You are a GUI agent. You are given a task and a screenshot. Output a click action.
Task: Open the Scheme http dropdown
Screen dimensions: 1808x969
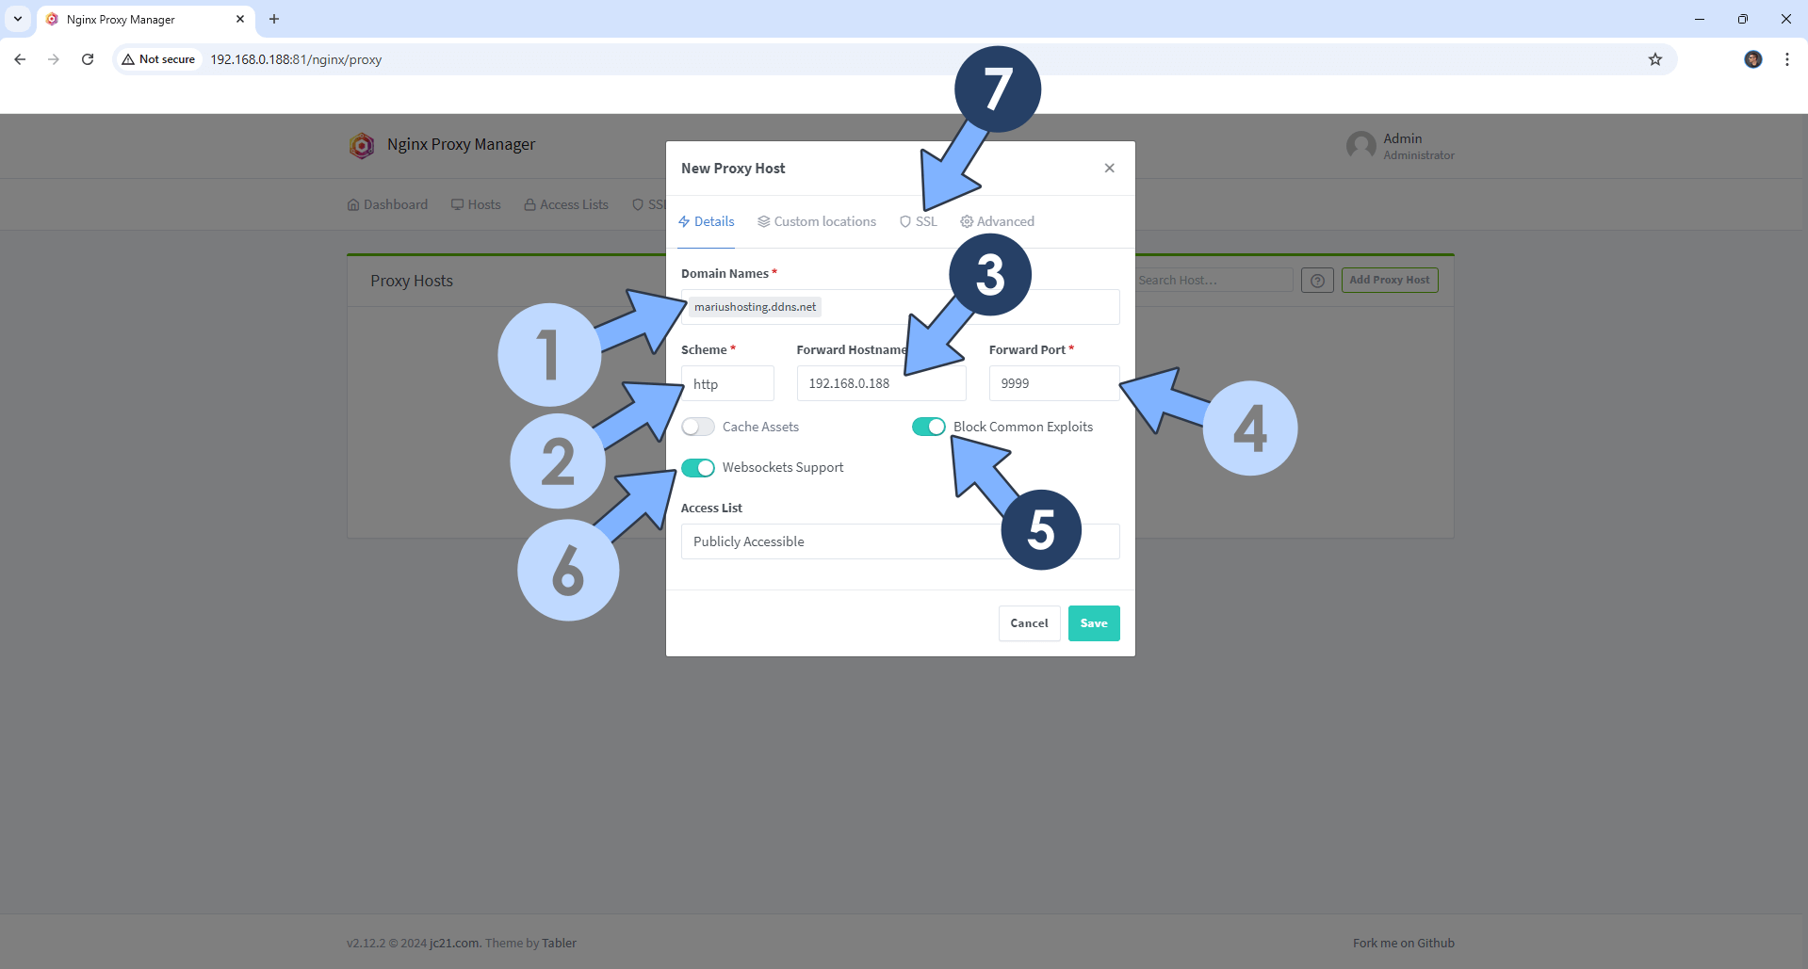(727, 383)
